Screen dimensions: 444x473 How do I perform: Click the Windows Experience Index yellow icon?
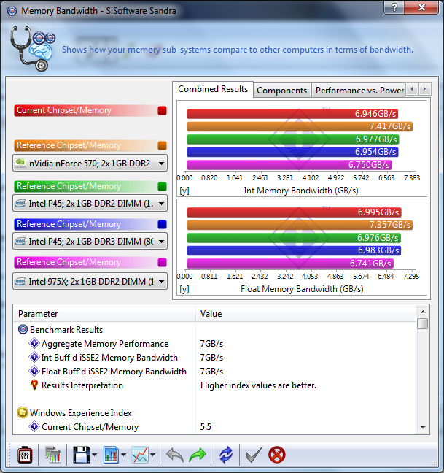coord(23,412)
